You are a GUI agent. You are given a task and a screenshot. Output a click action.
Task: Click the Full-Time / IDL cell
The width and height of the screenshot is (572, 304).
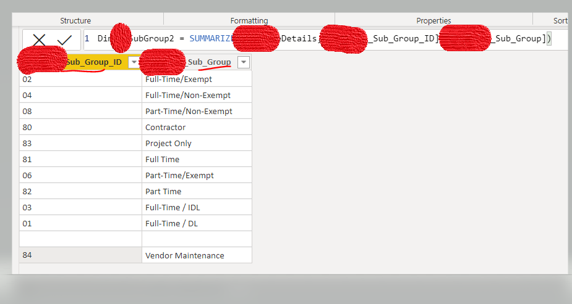(197, 207)
